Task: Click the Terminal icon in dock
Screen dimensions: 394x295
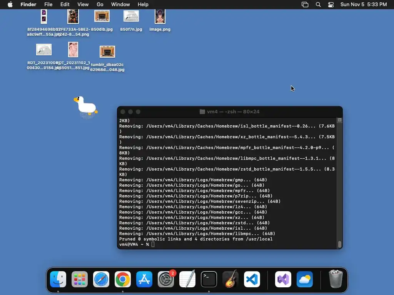Action: (209, 279)
